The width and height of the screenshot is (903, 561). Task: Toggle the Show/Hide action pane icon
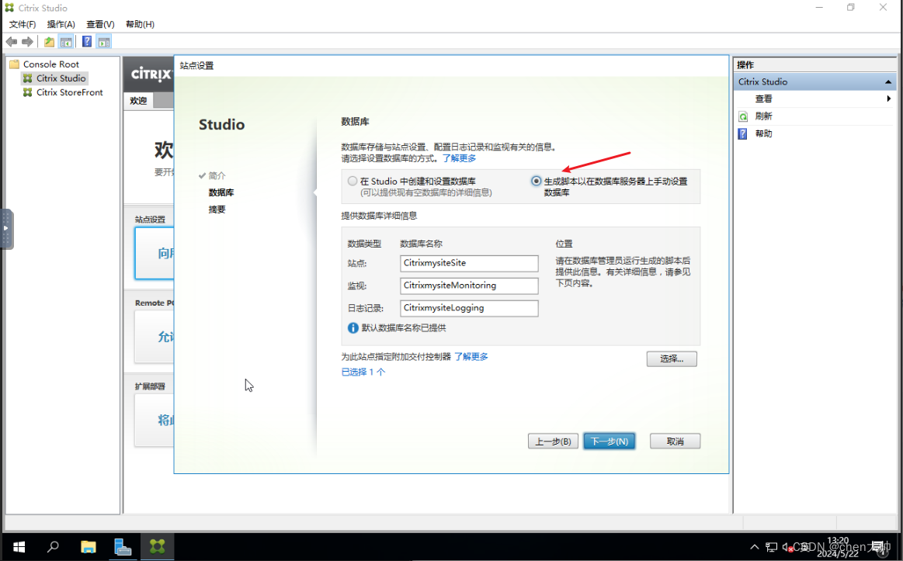tap(104, 41)
